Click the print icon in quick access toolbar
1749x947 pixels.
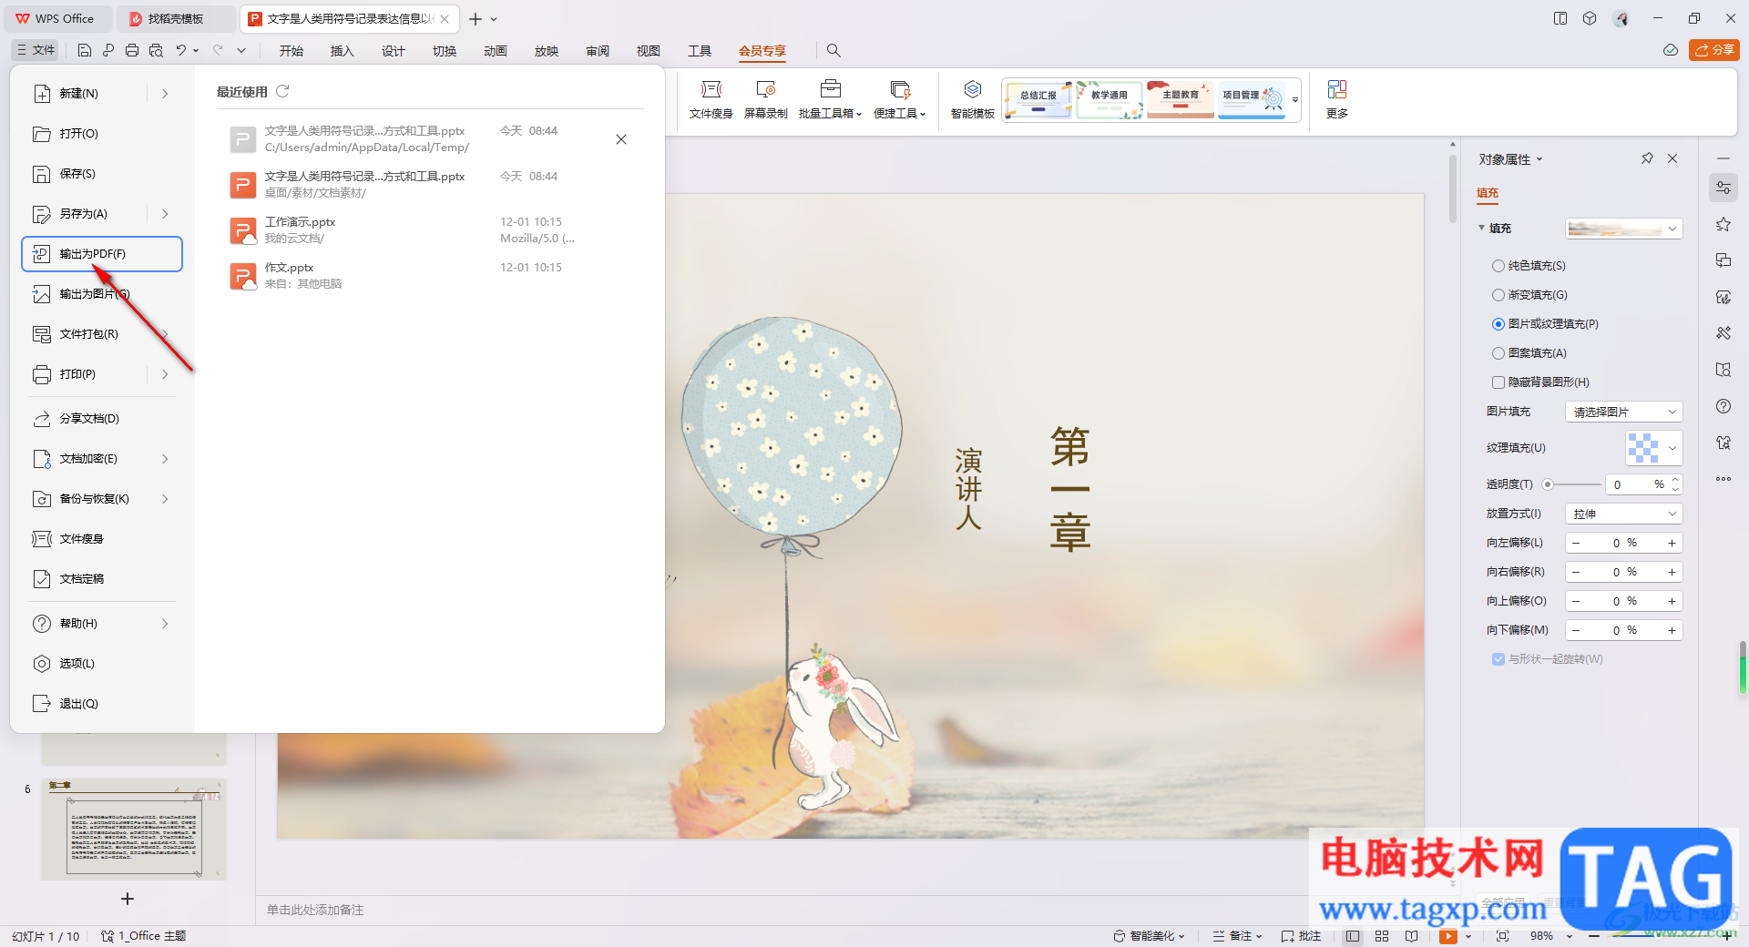click(132, 51)
